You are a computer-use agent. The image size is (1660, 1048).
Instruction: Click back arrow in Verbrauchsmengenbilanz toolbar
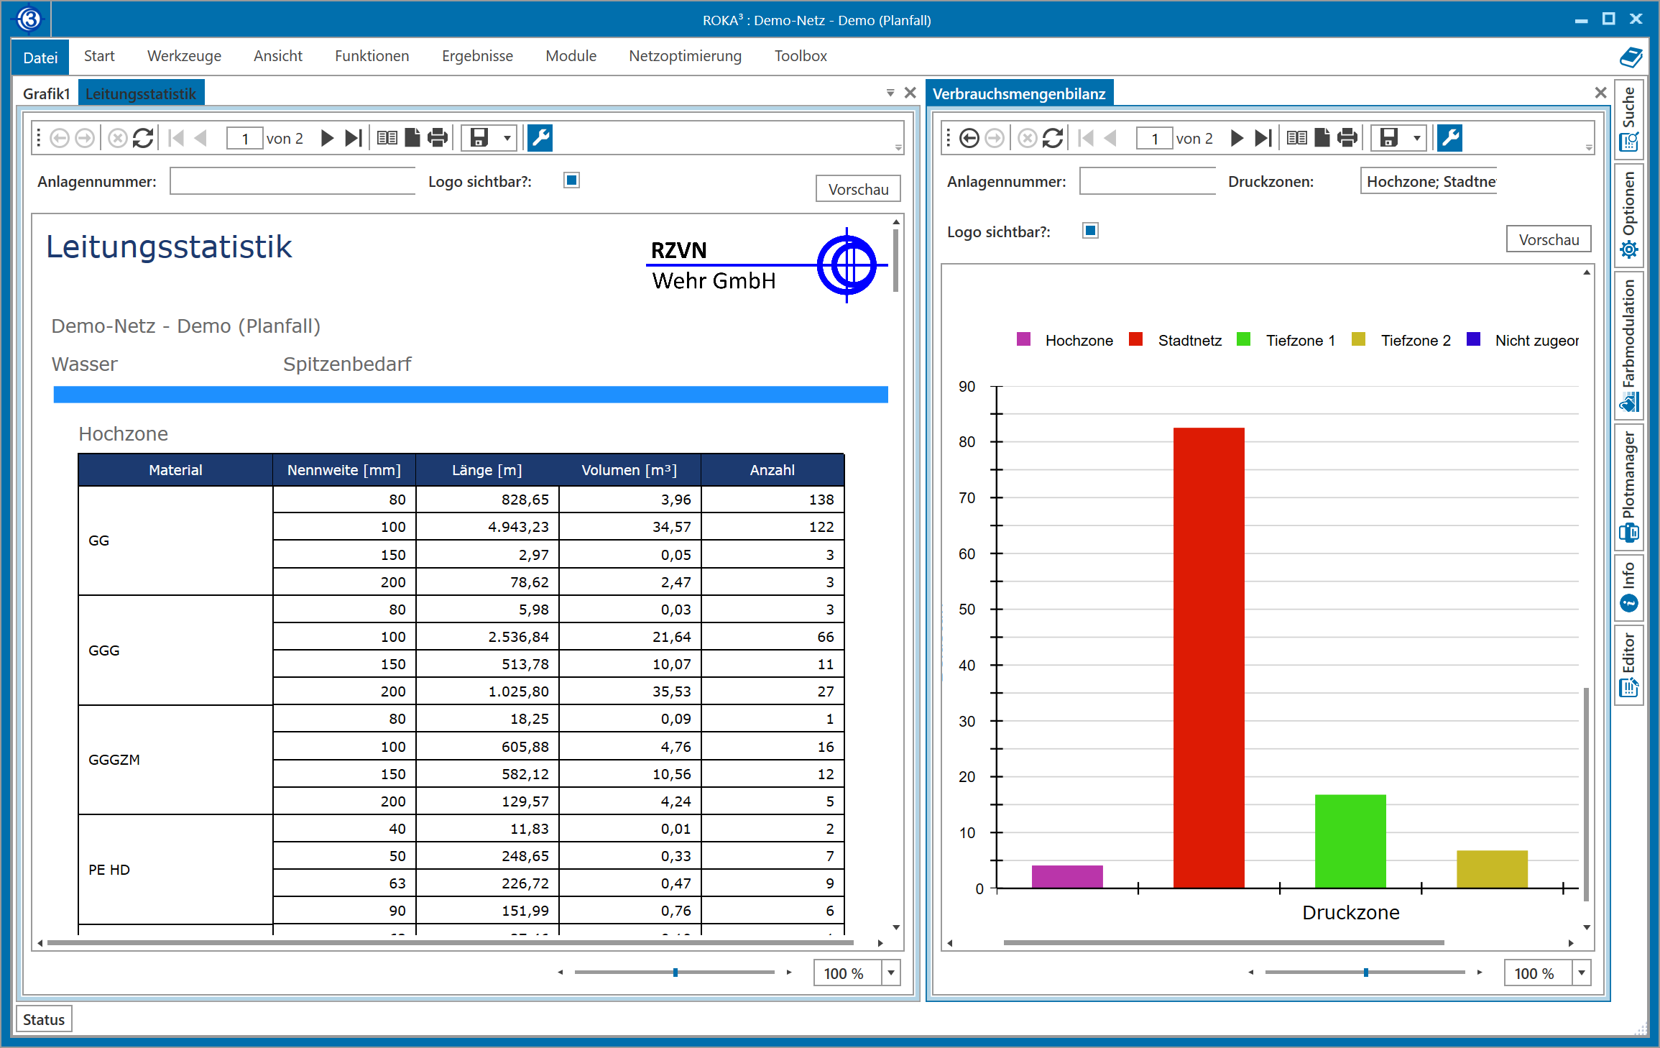tap(969, 138)
